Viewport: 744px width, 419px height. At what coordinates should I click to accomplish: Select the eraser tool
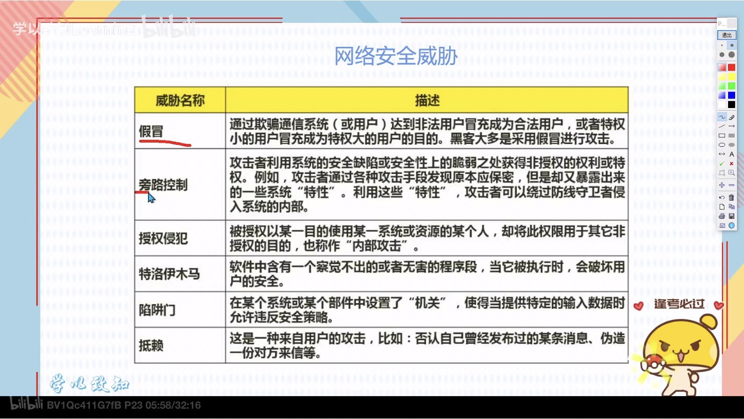tap(731, 117)
